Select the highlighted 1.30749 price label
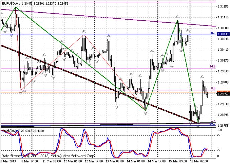Viewport: 230px width, 164px height. click(x=223, y=34)
